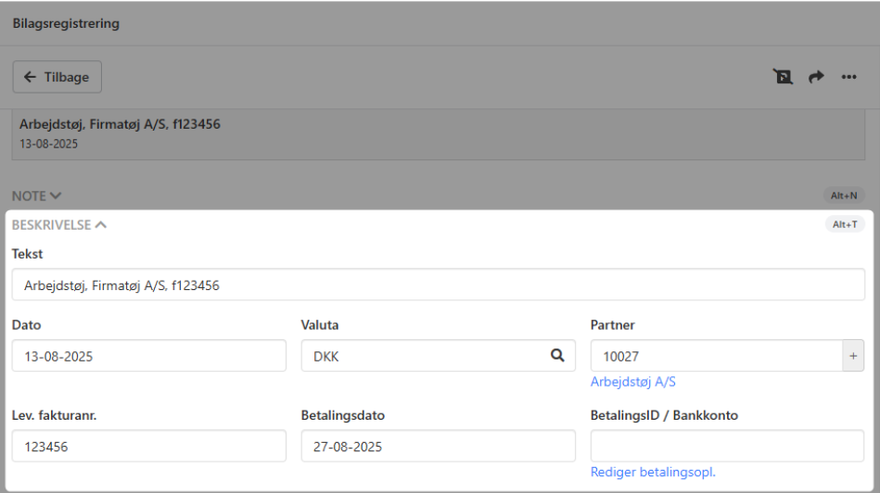Screen dimensions: 880x493
Task: Click the Alt+T shortcut badge
Action: point(844,223)
